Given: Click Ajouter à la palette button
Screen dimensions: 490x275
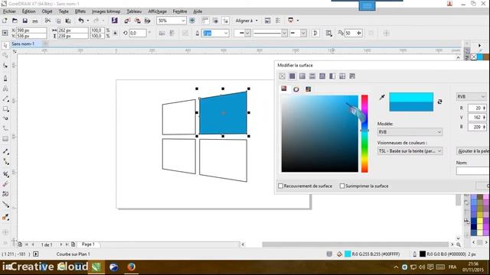Looking at the screenshot, I should click(473, 151).
